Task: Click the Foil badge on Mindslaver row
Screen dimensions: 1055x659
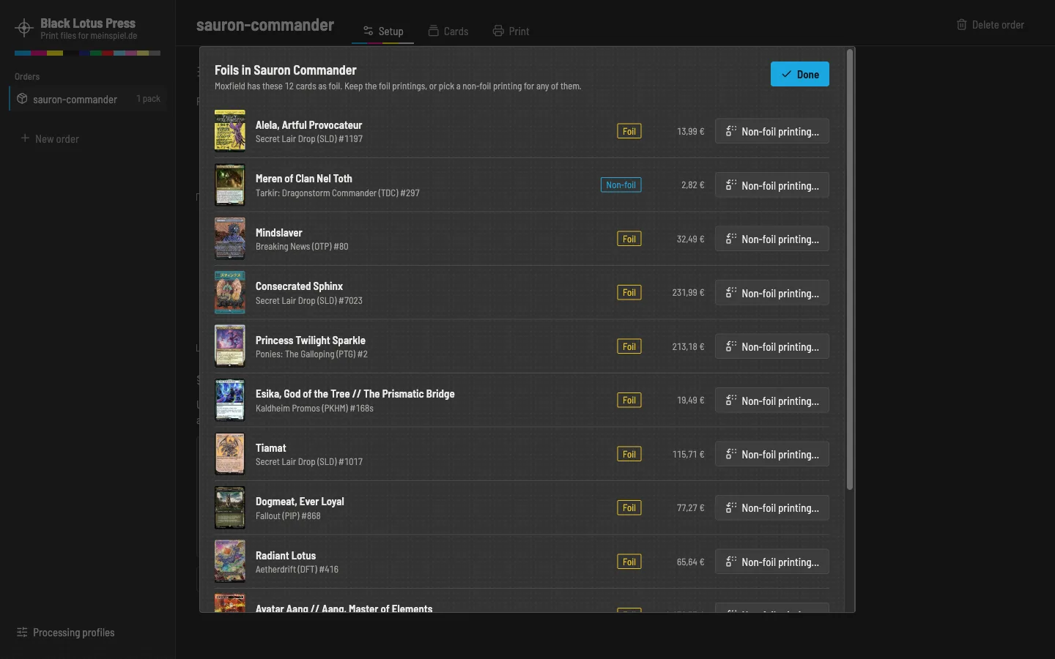Action: coord(629,239)
